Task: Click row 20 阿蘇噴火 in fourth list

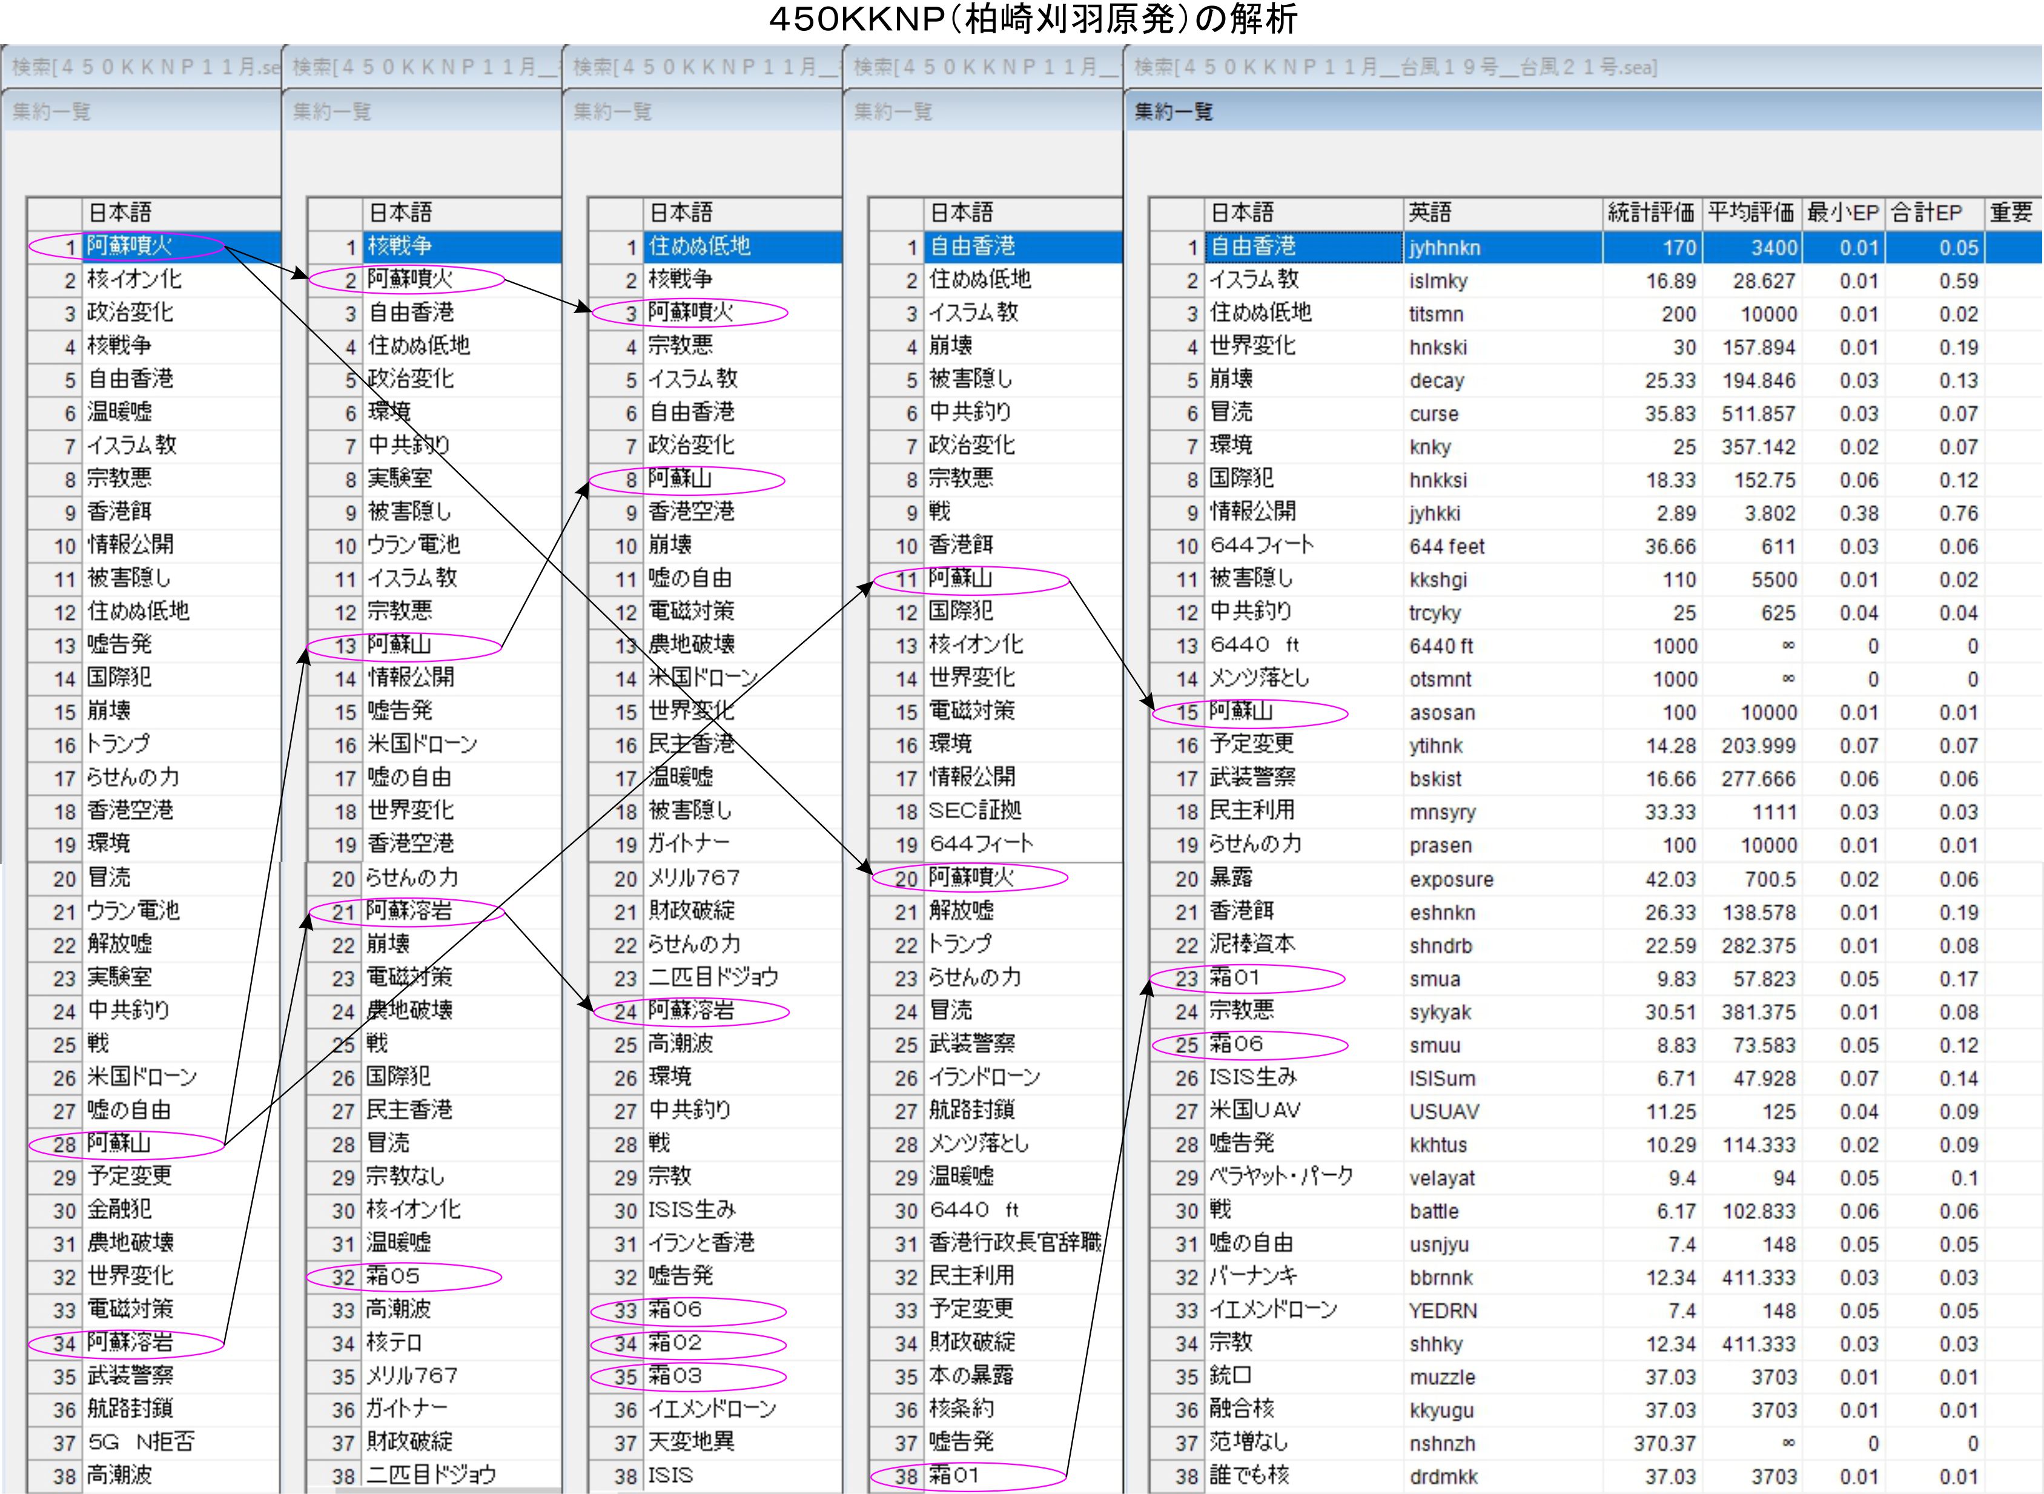Action: (971, 878)
